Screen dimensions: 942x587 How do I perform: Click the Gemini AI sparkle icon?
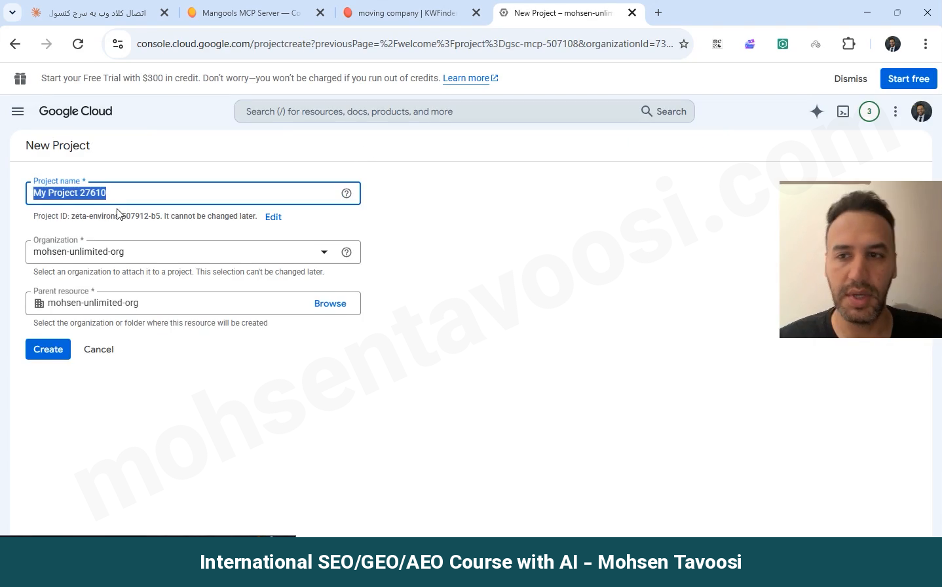[x=817, y=111]
